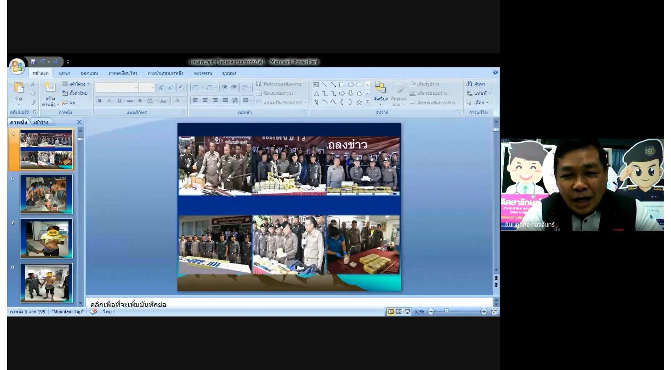Click the Help question mark icon

click(x=495, y=72)
